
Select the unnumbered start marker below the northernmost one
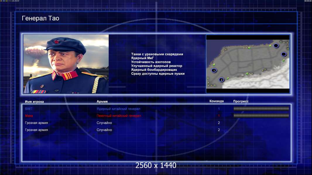284,54
